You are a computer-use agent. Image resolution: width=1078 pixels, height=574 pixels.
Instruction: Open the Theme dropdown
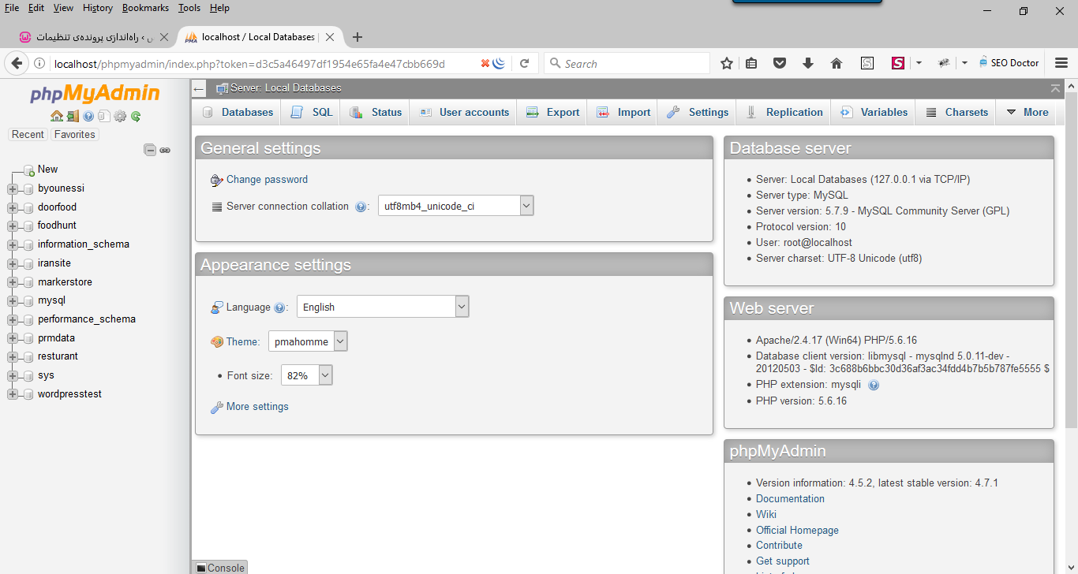click(x=308, y=341)
